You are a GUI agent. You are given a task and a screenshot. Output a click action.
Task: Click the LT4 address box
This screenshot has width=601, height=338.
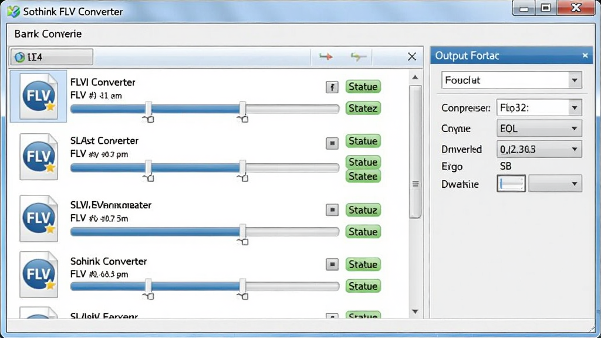pyautogui.click(x=52, y=57)
